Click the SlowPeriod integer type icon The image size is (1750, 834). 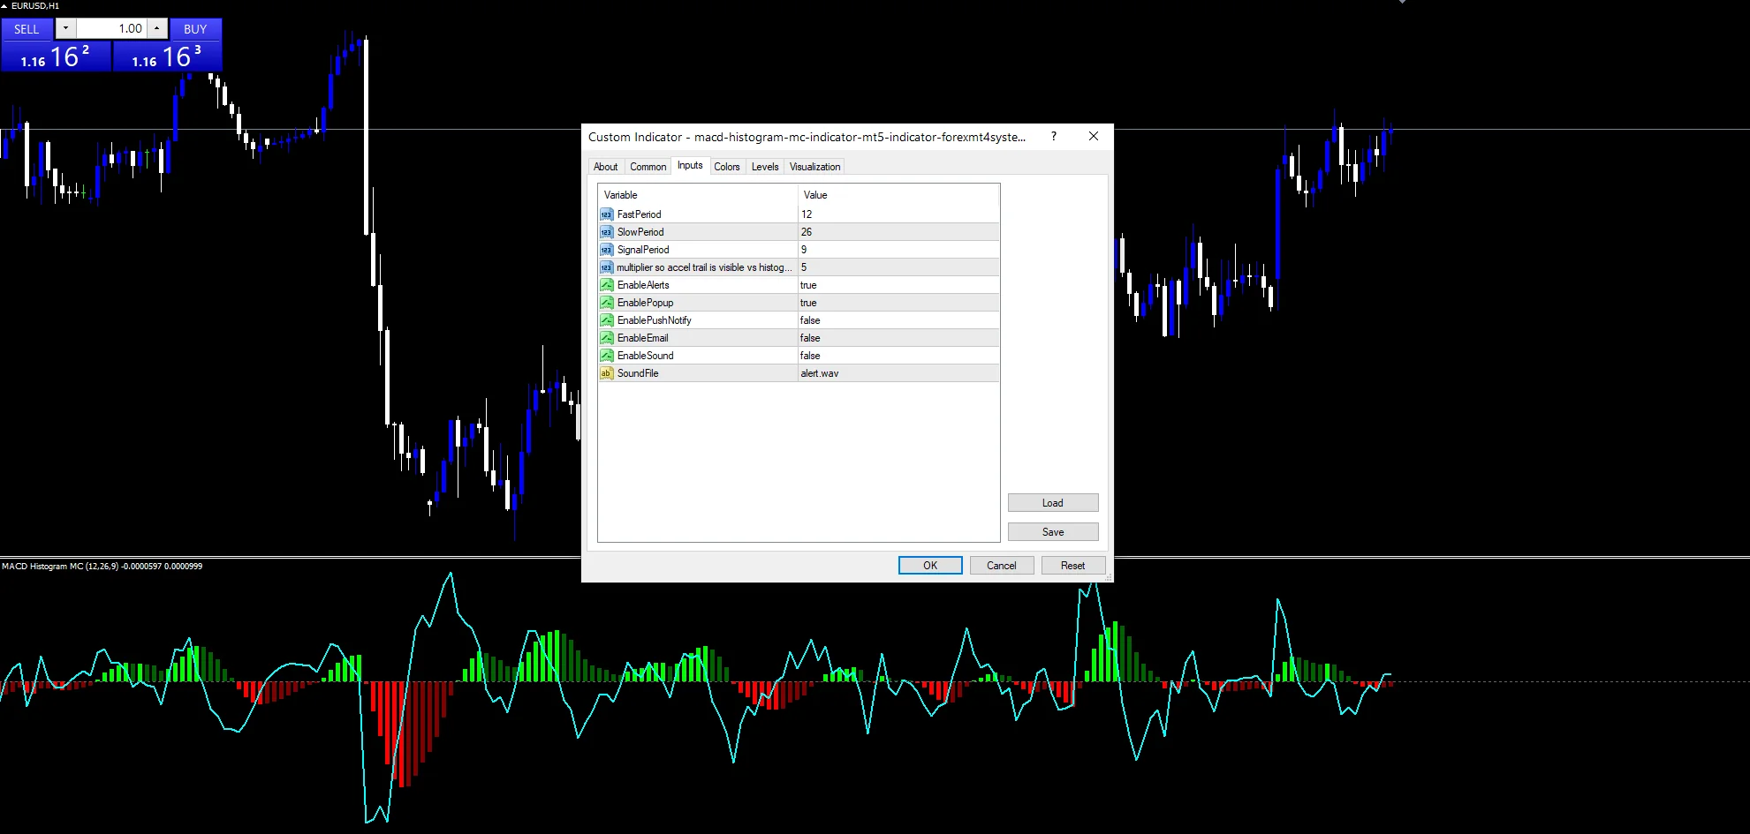coord(606,232)
